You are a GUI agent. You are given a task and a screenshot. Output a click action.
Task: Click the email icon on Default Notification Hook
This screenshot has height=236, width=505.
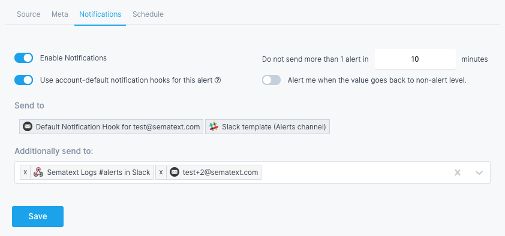point(28,126)
